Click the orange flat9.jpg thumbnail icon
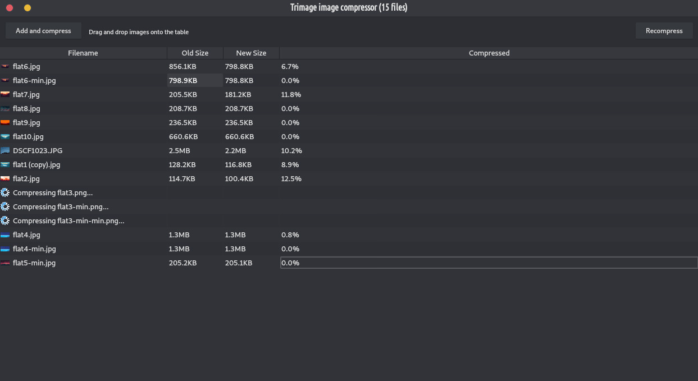The image size is (698, 381). pyautogui.click(x=5, y=122)
